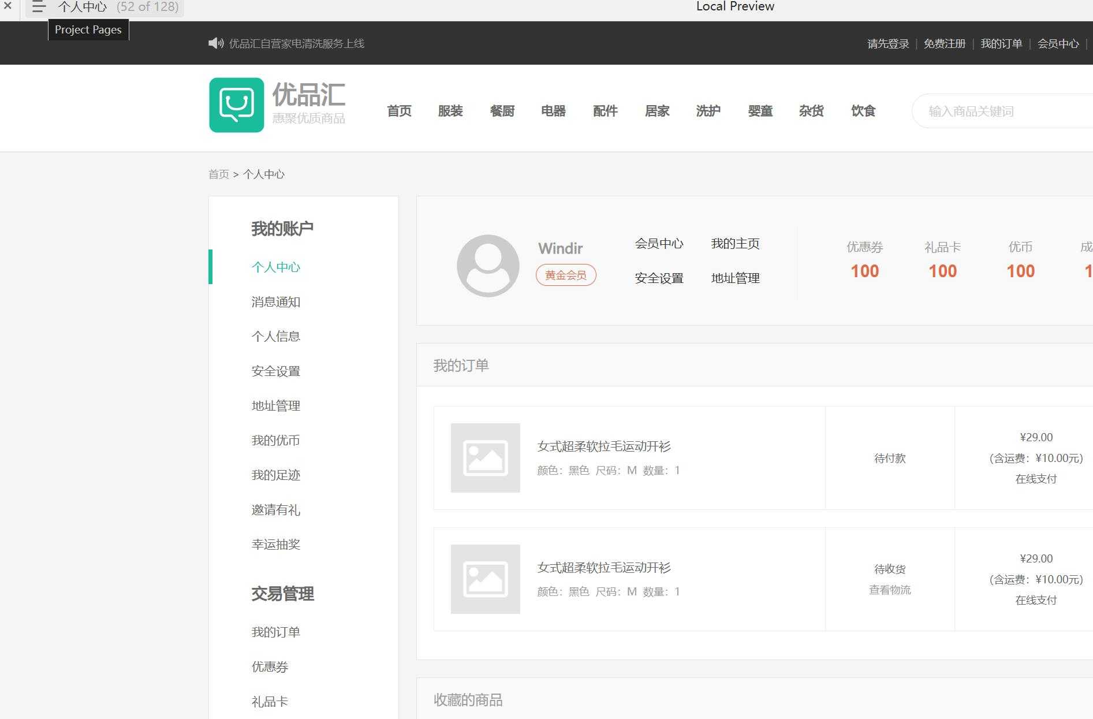
Task: Select the 婴童 navigation item
Action: click(x=760, y=111)
